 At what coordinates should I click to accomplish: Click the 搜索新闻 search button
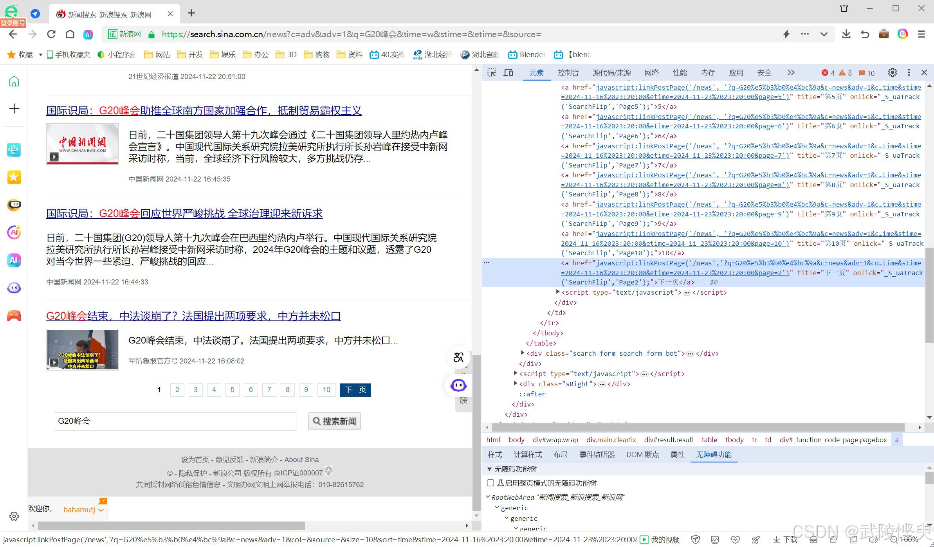tap(334, 421)
